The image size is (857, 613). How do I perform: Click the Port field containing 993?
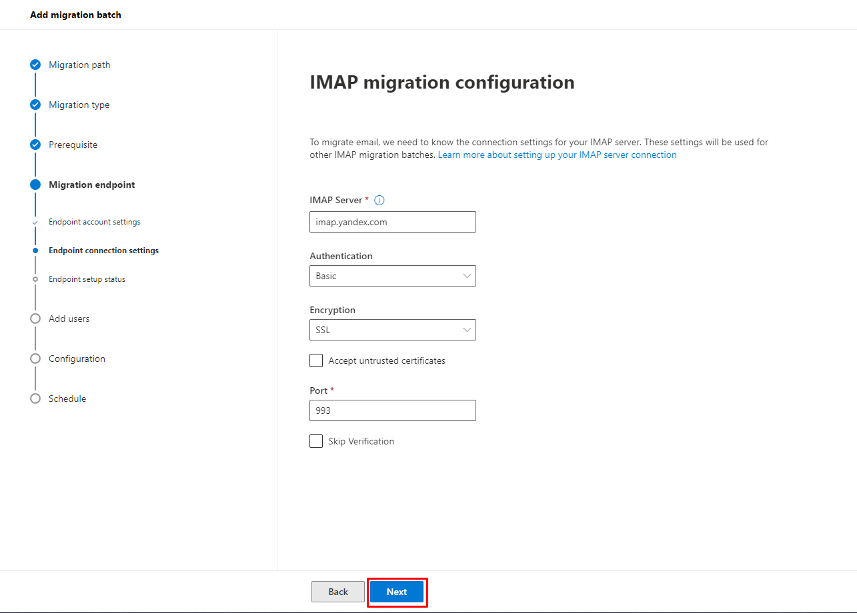(393, 410)
